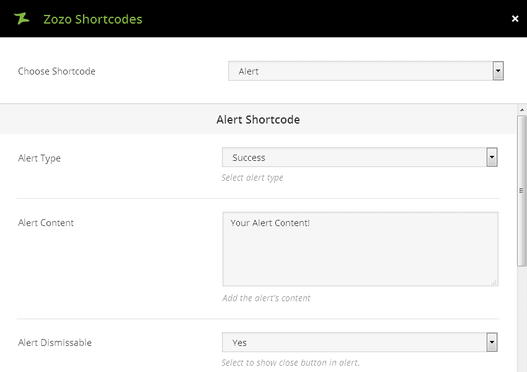The height and width of the screenshot is (372, 527).
Task: Click the 'Add the alert's content' hint
Action: coord(267,298)
